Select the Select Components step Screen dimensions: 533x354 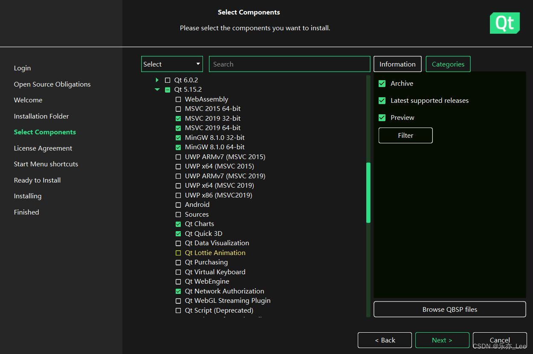(x=45, y=132)
